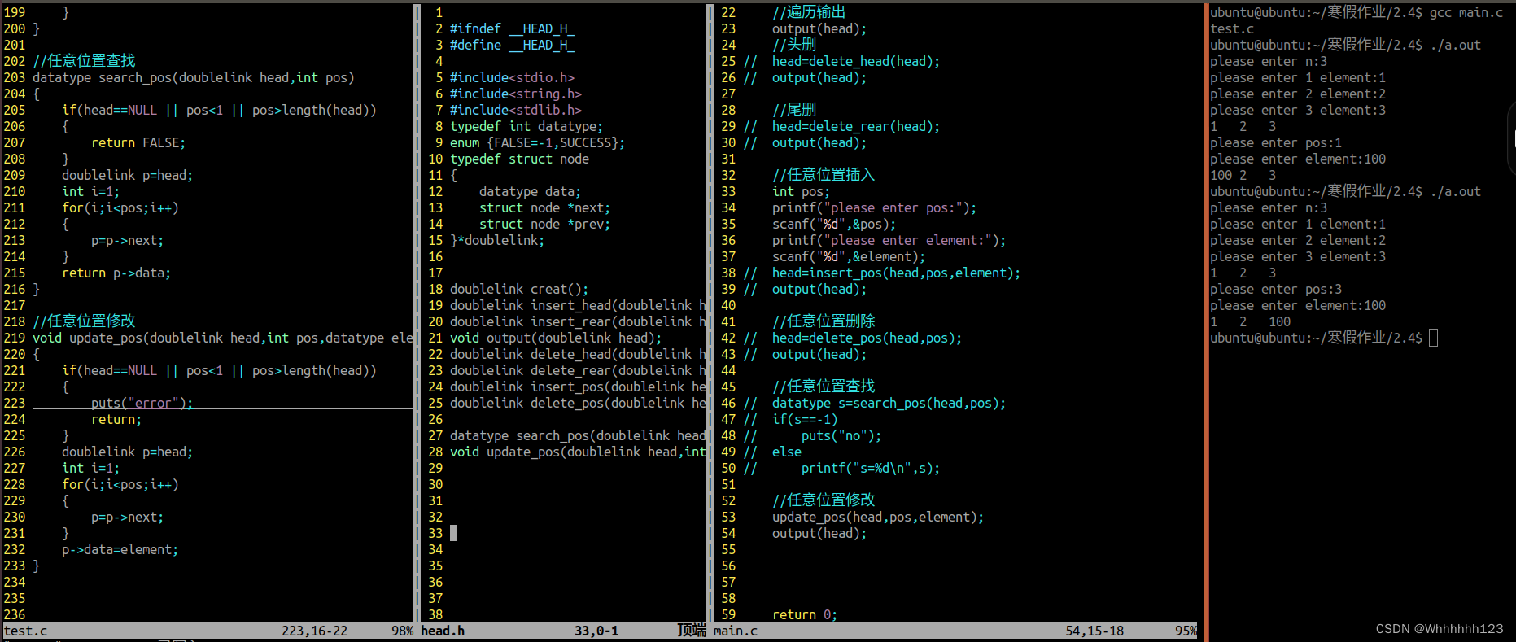1516x642 pixels.
Task: Click 'struct node *next;' line in head.h
Action: (545, 207)
